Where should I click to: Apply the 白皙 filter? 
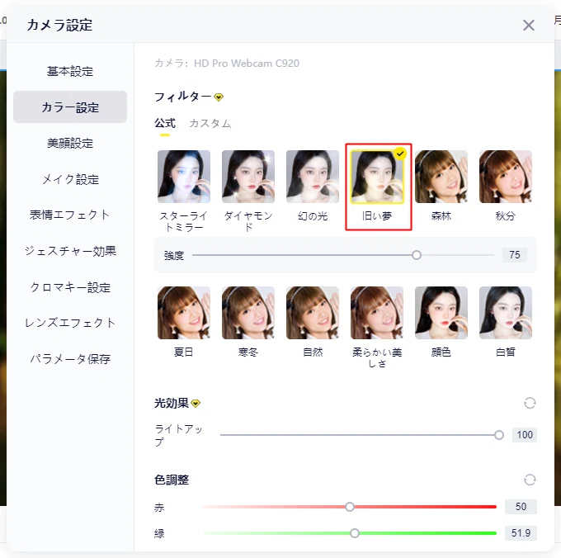506,313
